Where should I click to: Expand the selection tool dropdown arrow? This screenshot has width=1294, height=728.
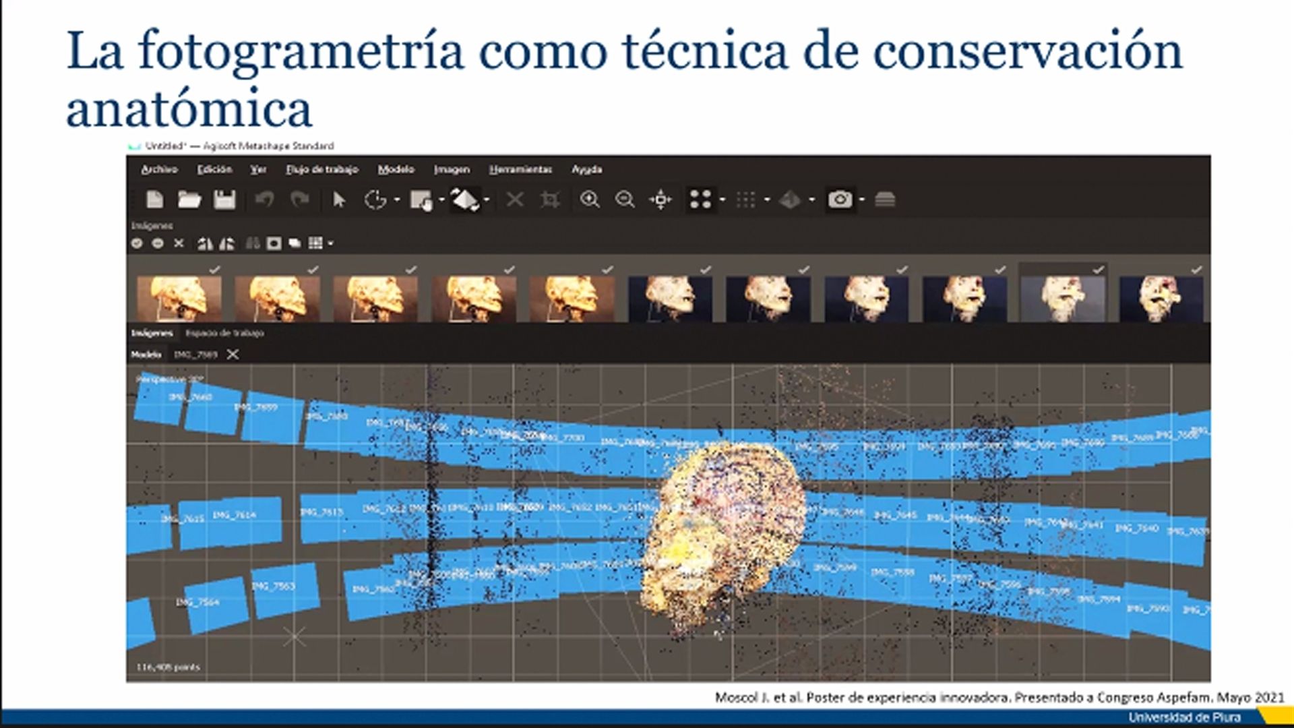[396, 200]
